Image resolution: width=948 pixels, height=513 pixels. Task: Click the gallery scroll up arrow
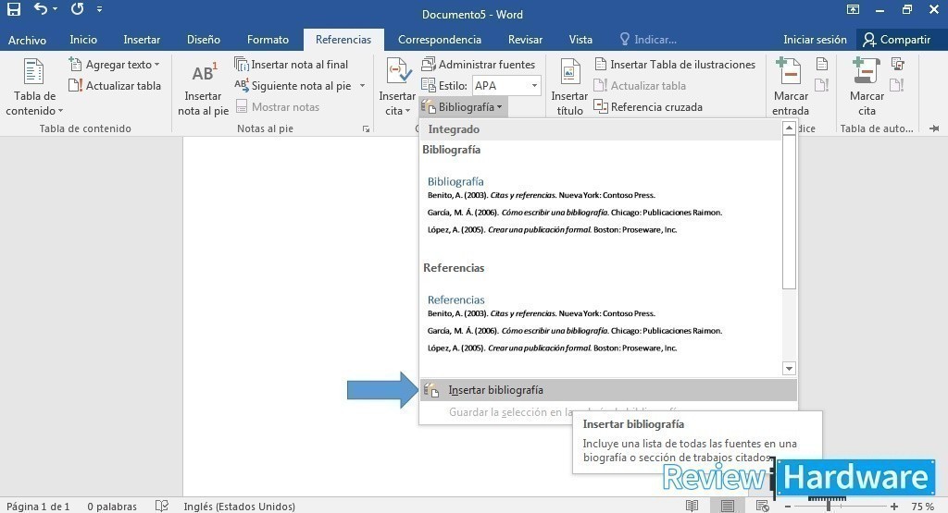[789, 128]
